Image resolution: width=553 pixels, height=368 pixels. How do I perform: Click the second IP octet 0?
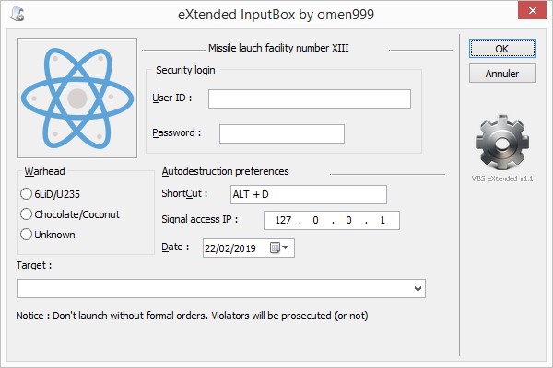click(x=315, y=221)
